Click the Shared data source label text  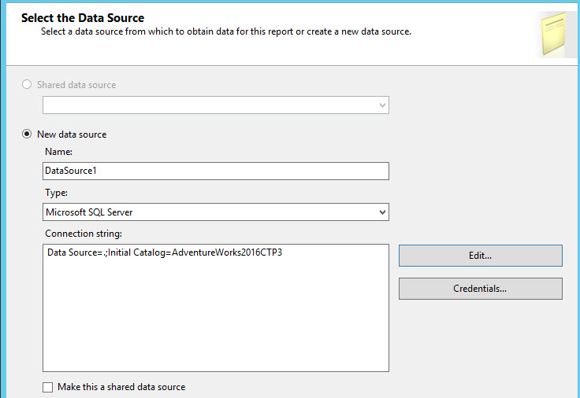[x=76, y=85]
